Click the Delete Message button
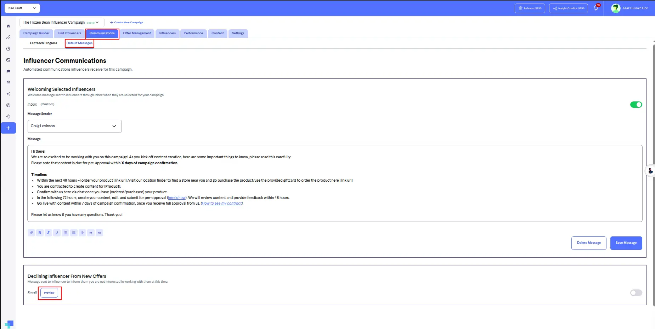Image resolution: width=655 pixels, height=329 pixels. (x=589, y=243)
